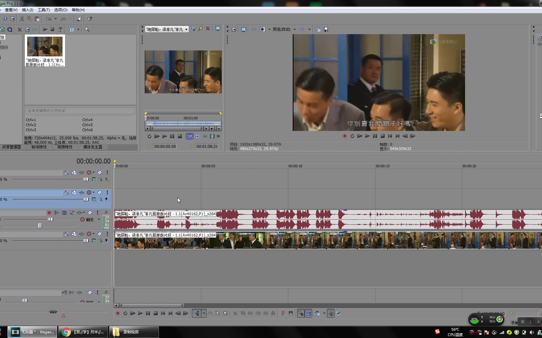
Task: Solo the top video track
Action: (107, 173)
